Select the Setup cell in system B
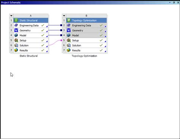 pyautogui.click(x=87, y=40)
